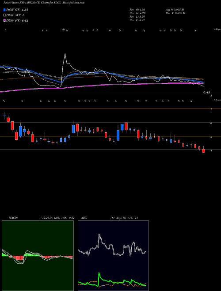The width and height of the screenshot is (221, 291).
Task: Click the '<-Tops' marker label
Action: (x=217, y=30)
